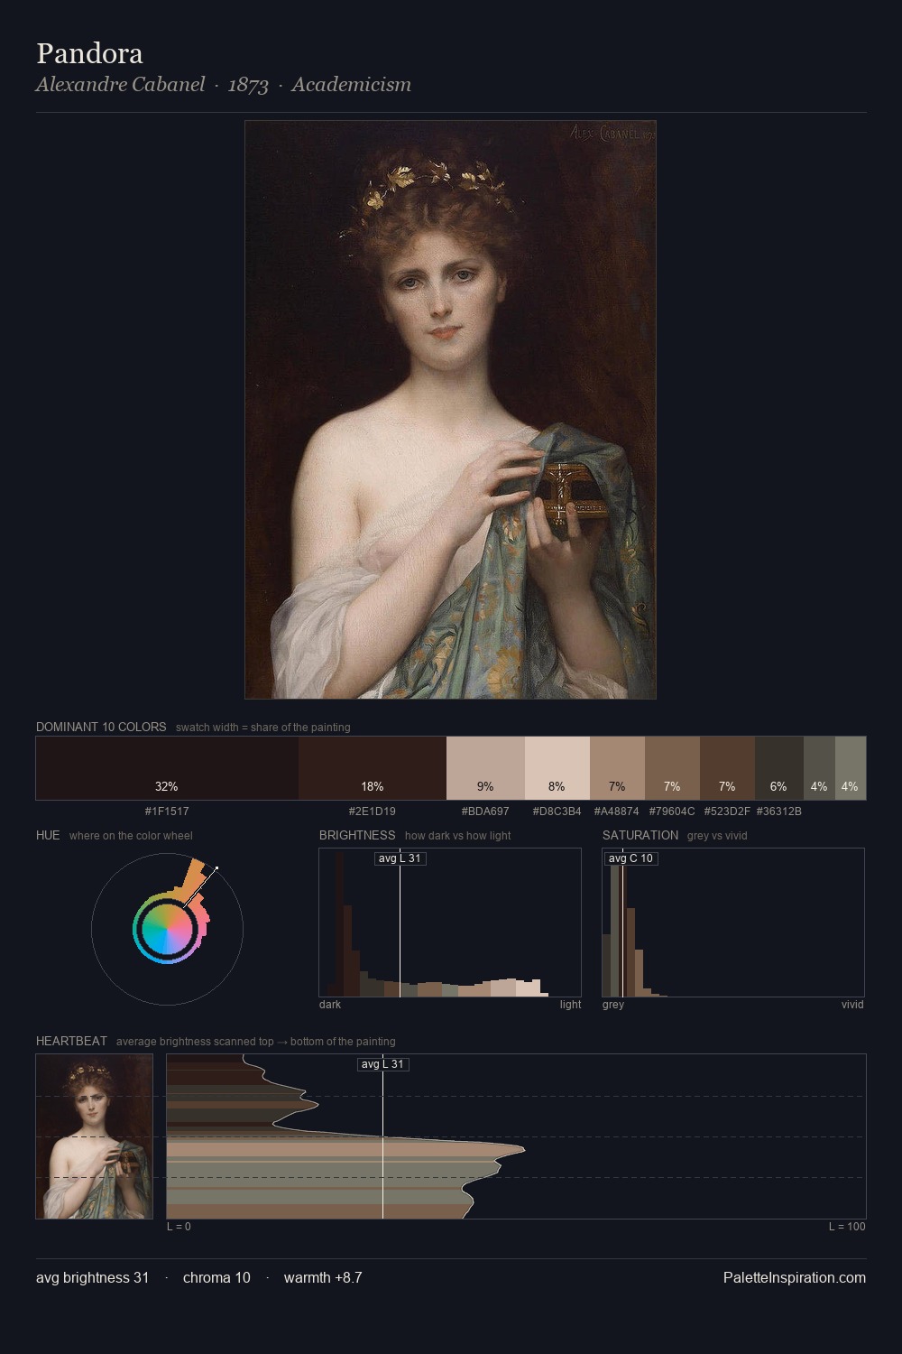This screenshot has width=902, height=1354.
Task: Open the PaletteInspiration.com link
Action: pyautogui.click(x=795, y=1277)
